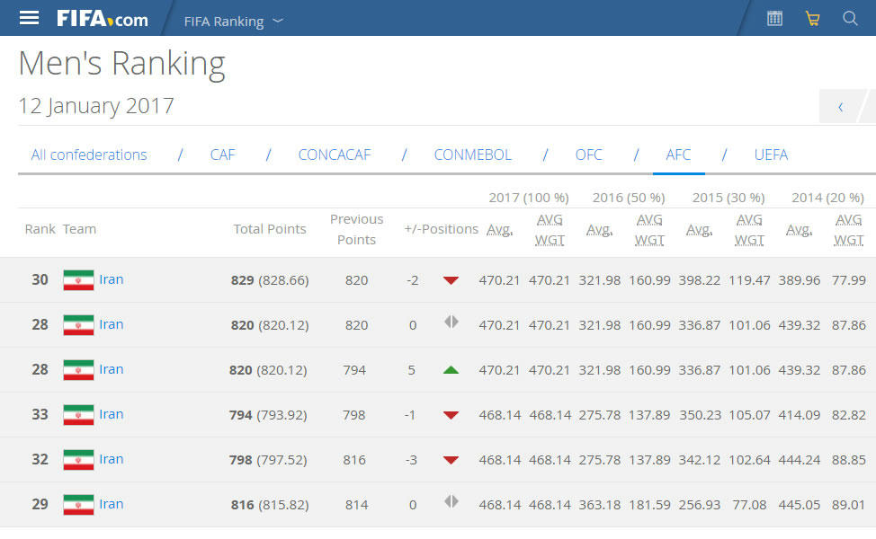Go to previous ranking date arrow

tap(841, 106)
